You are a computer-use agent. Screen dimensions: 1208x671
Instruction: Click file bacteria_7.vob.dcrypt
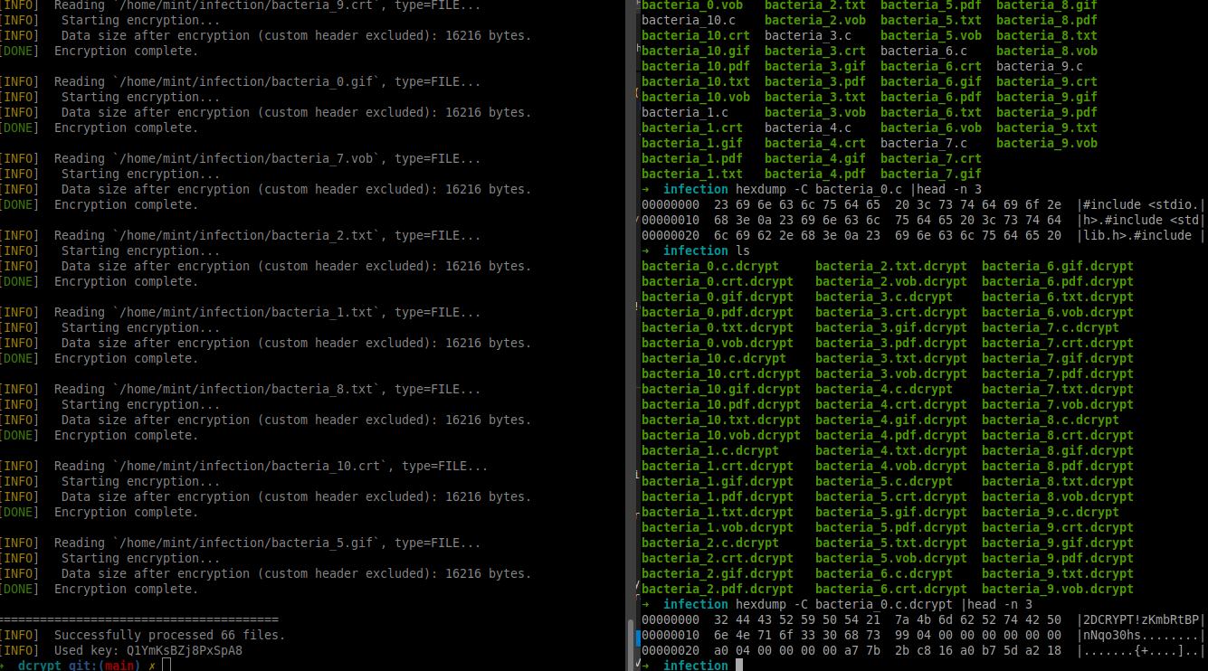click(x=1058, y=404)
